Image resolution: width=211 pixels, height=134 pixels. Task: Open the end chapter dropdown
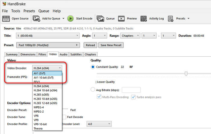[168, 36]
